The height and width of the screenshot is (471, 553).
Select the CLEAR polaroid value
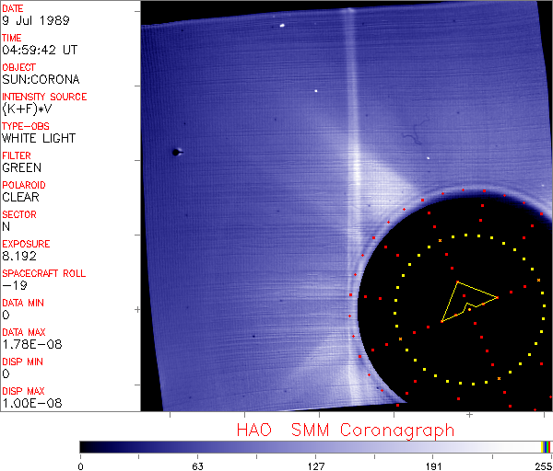[x=20, y=197]
